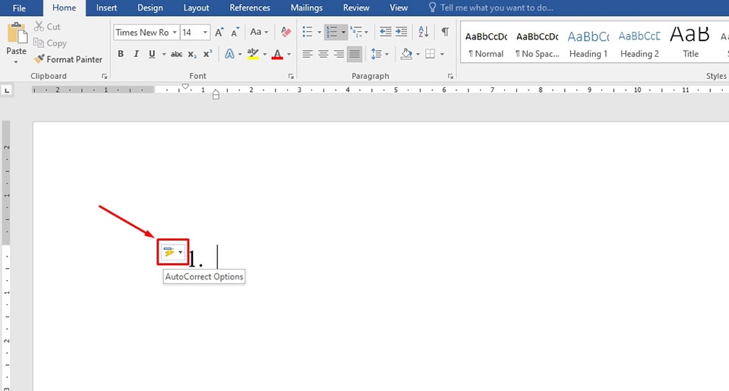
Task: Expand borders dropdown arrow
Action: (x=442, y=55)
